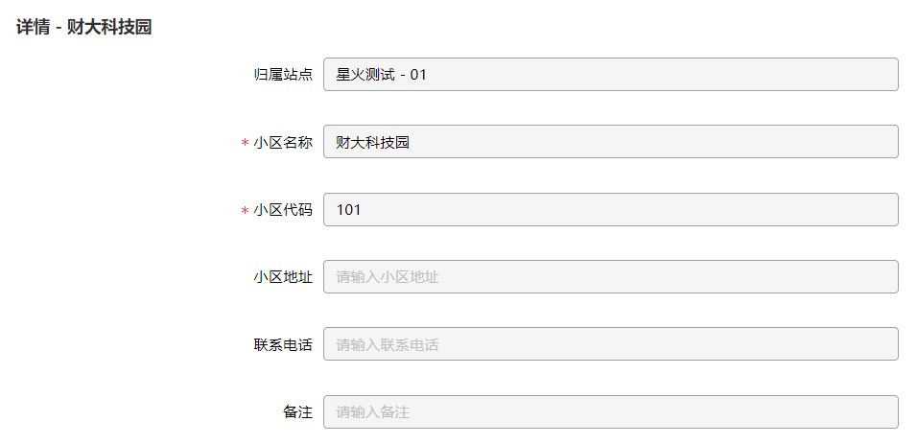Click the 详情 - 财大科技园 page heading
The image size is (917, 445).
(x=83, y=27)
